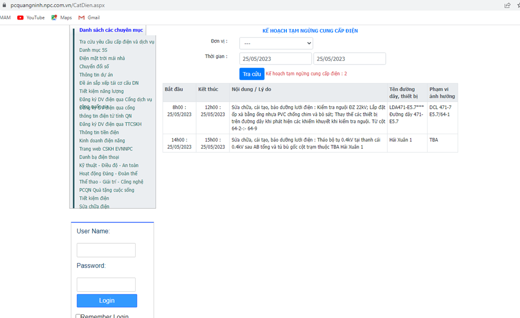Go to Thông tin tiền điện

pos(99,133)
